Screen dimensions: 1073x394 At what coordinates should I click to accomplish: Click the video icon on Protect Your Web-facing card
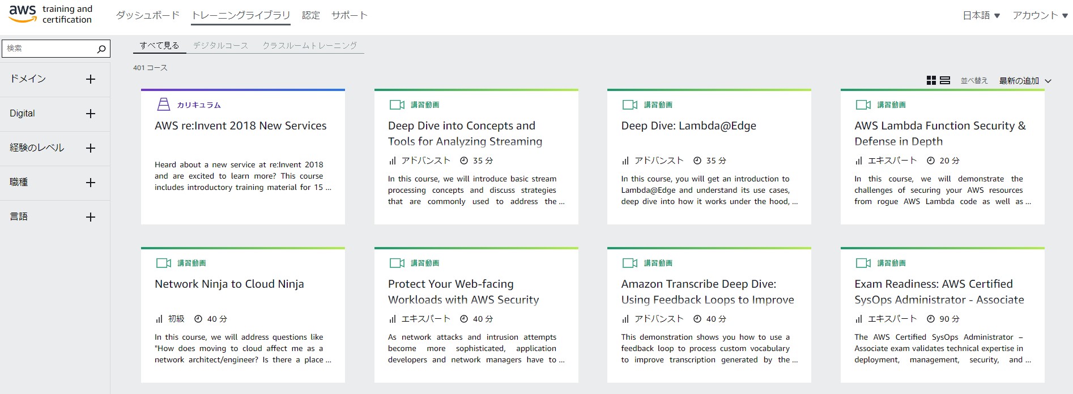click(x=397, y=263)
